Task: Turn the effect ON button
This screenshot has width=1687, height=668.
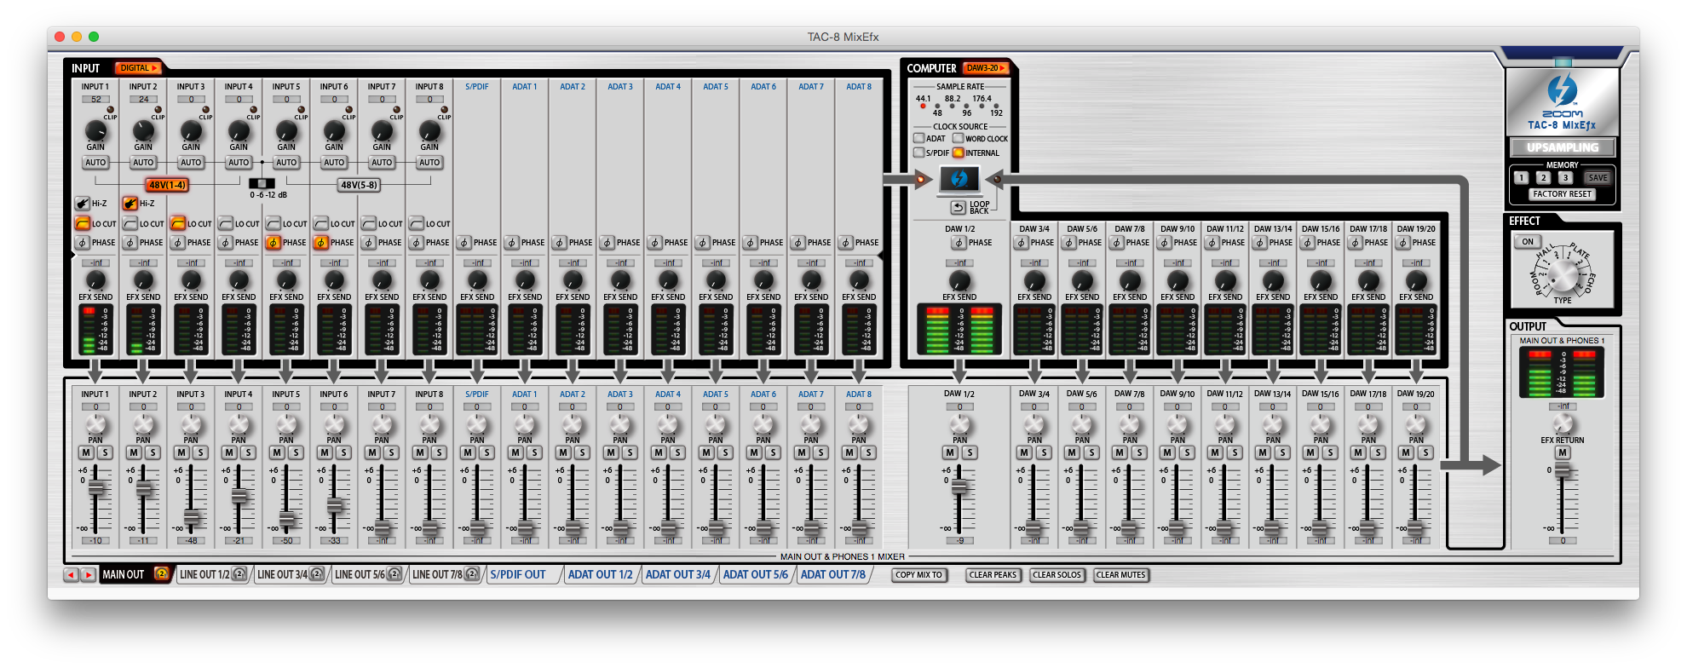Action: pos(1528,242)
